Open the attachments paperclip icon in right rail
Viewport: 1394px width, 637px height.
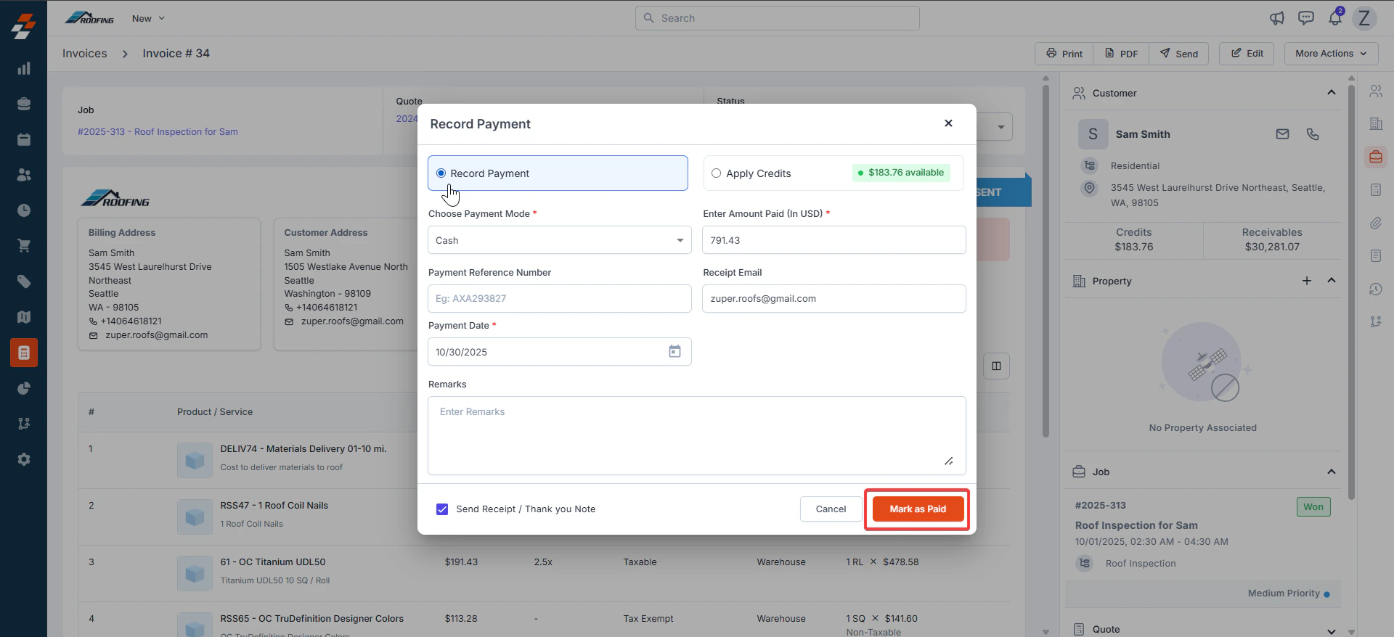point(1376,223)
